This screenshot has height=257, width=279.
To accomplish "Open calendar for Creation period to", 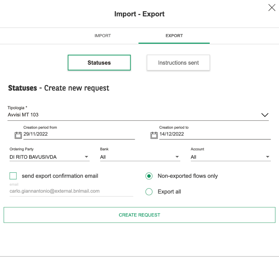I will [154, 135].
